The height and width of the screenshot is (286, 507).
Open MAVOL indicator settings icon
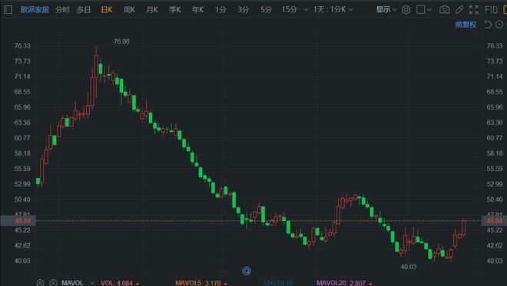click(x=40, y=283)
